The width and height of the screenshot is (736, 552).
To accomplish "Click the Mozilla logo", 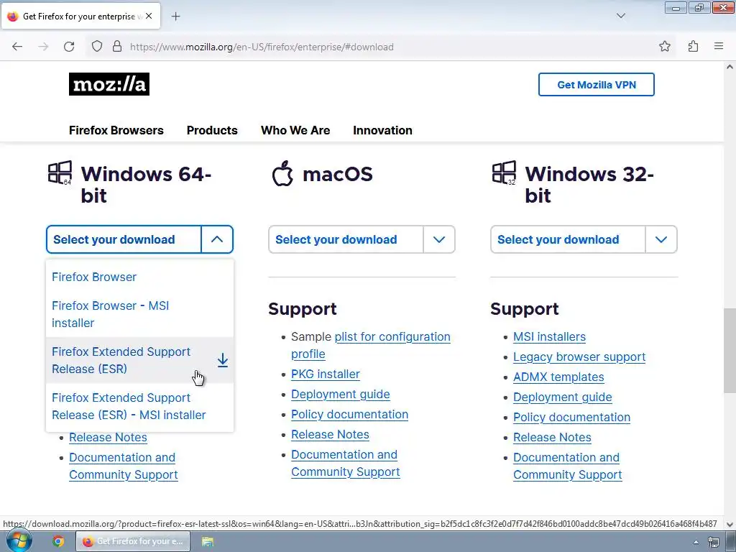I will pos(109,84).
